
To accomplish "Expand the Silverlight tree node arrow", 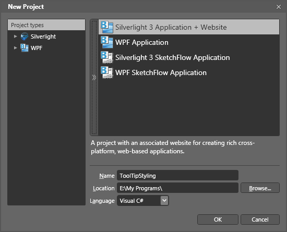I will tap(15, 36).
